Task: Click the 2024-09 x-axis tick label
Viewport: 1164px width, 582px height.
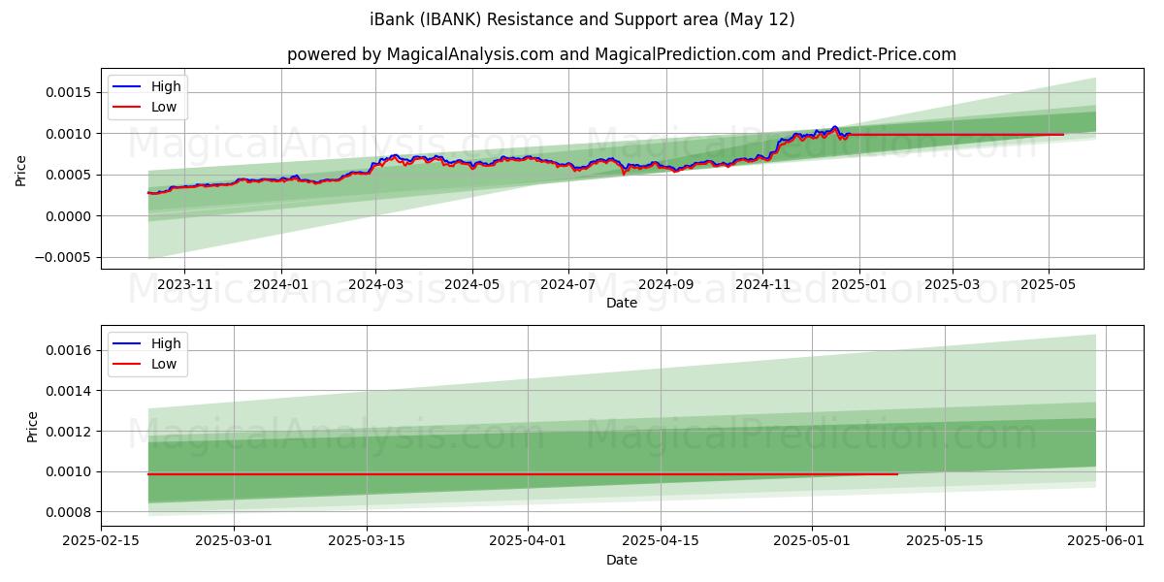Action: (x=666, y=285)
